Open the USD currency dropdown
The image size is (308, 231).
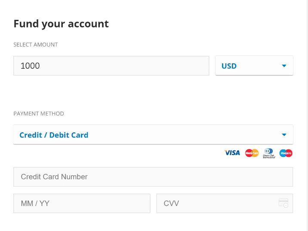[254, 66]
